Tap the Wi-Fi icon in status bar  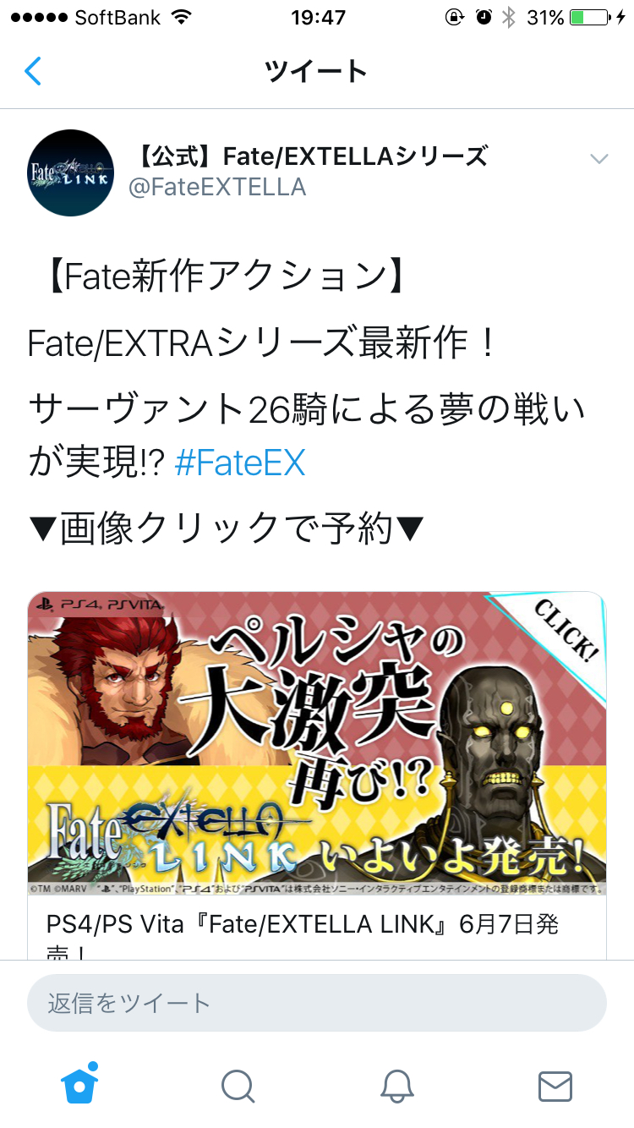181,17
